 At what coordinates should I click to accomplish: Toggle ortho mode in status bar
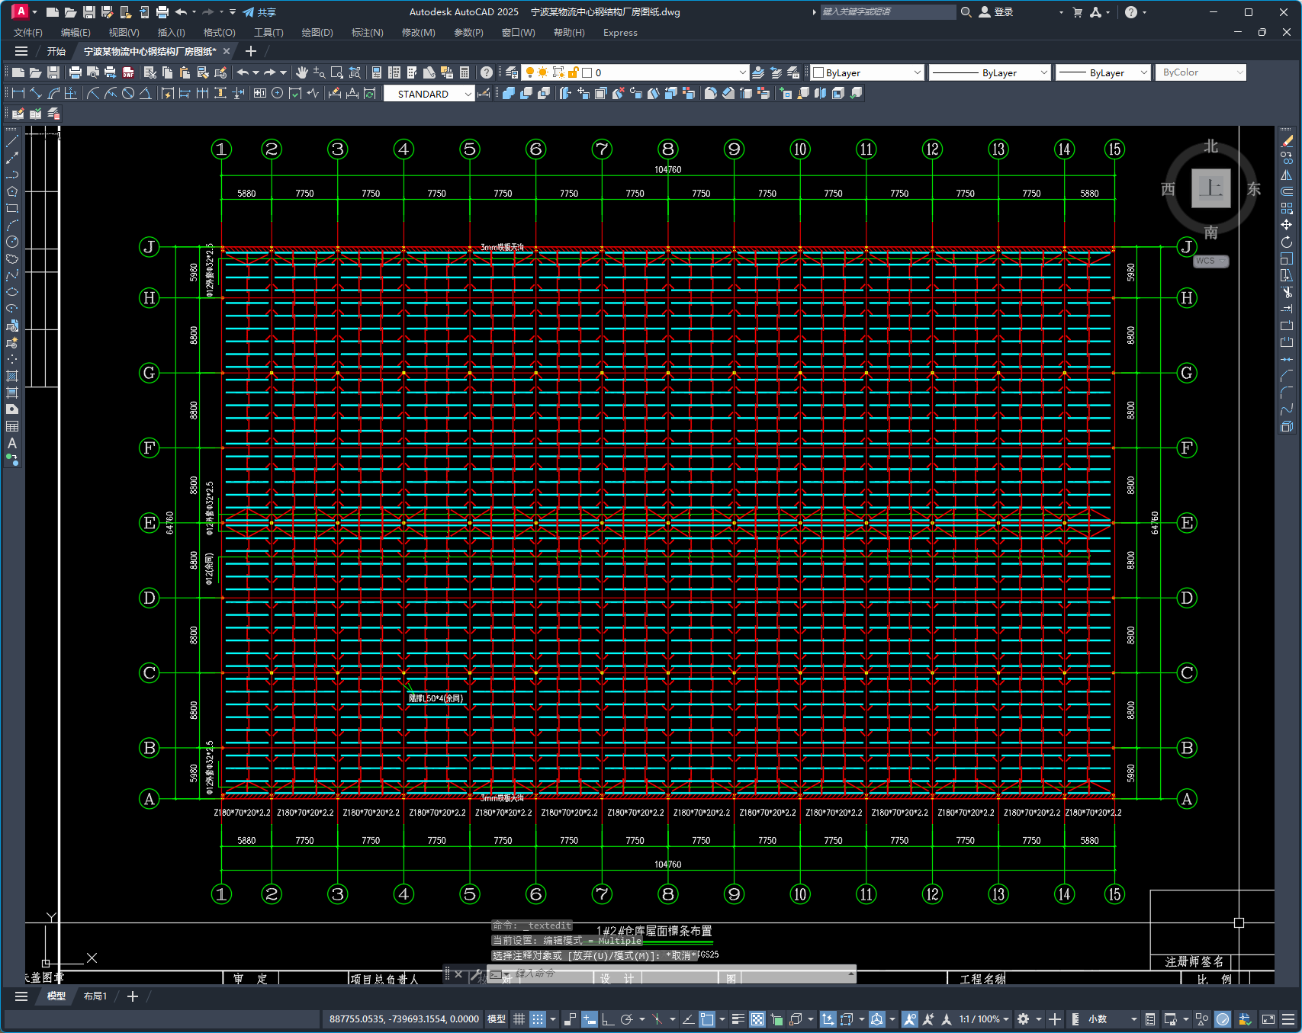[608, 1019]
